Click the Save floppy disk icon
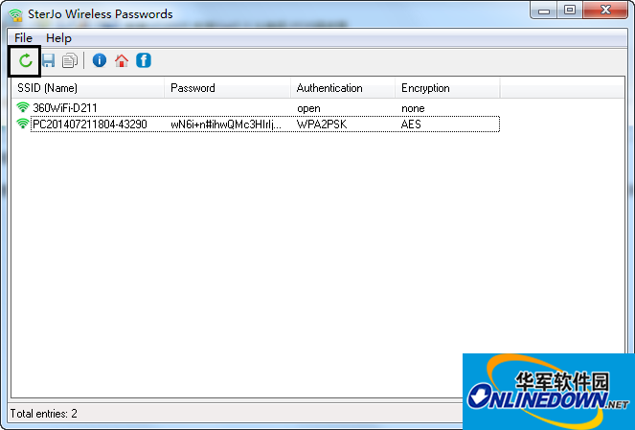This screenshot has height=430, width=635. pos(49,60)
